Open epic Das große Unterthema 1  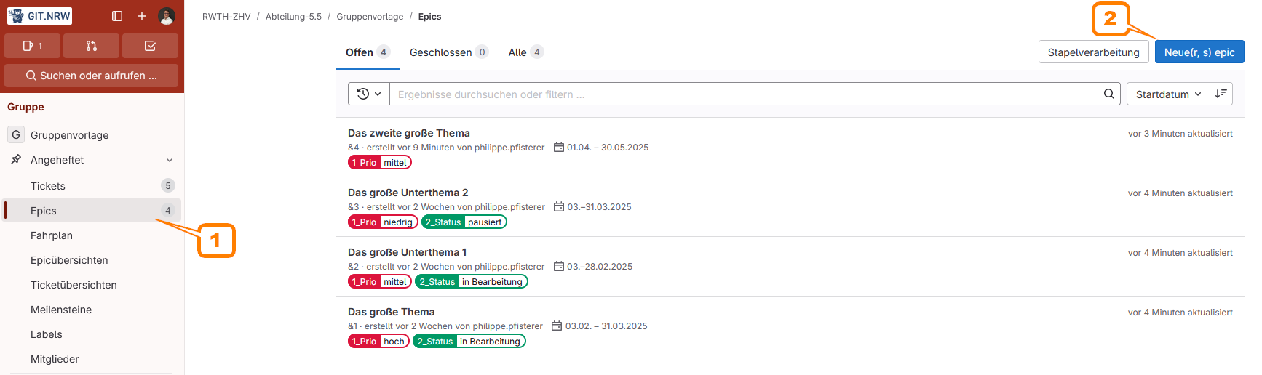pyautogui.click(x=407, y=252)
